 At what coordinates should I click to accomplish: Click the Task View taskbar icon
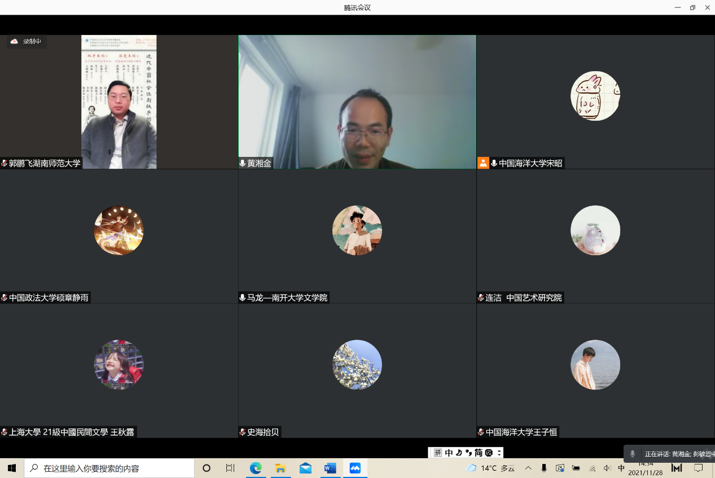pos(230,468)
